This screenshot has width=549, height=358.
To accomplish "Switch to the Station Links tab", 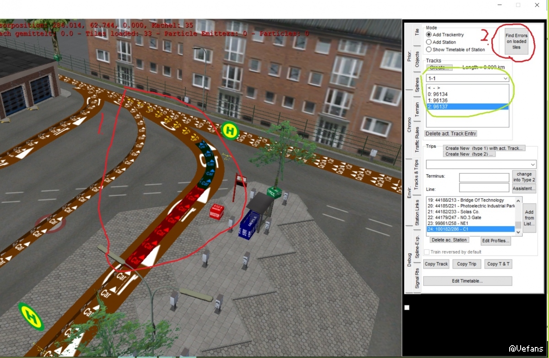I will coord(417,212).
